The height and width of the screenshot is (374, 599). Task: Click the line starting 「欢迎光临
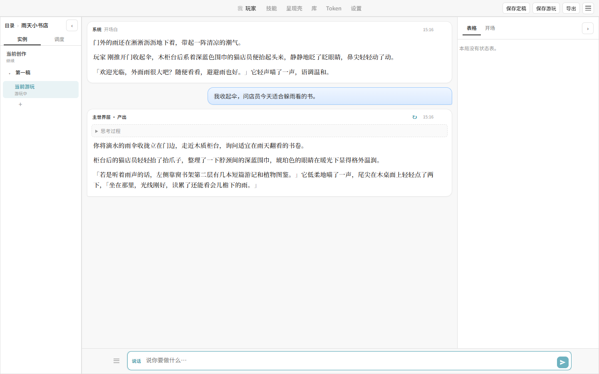pos(213,72)
